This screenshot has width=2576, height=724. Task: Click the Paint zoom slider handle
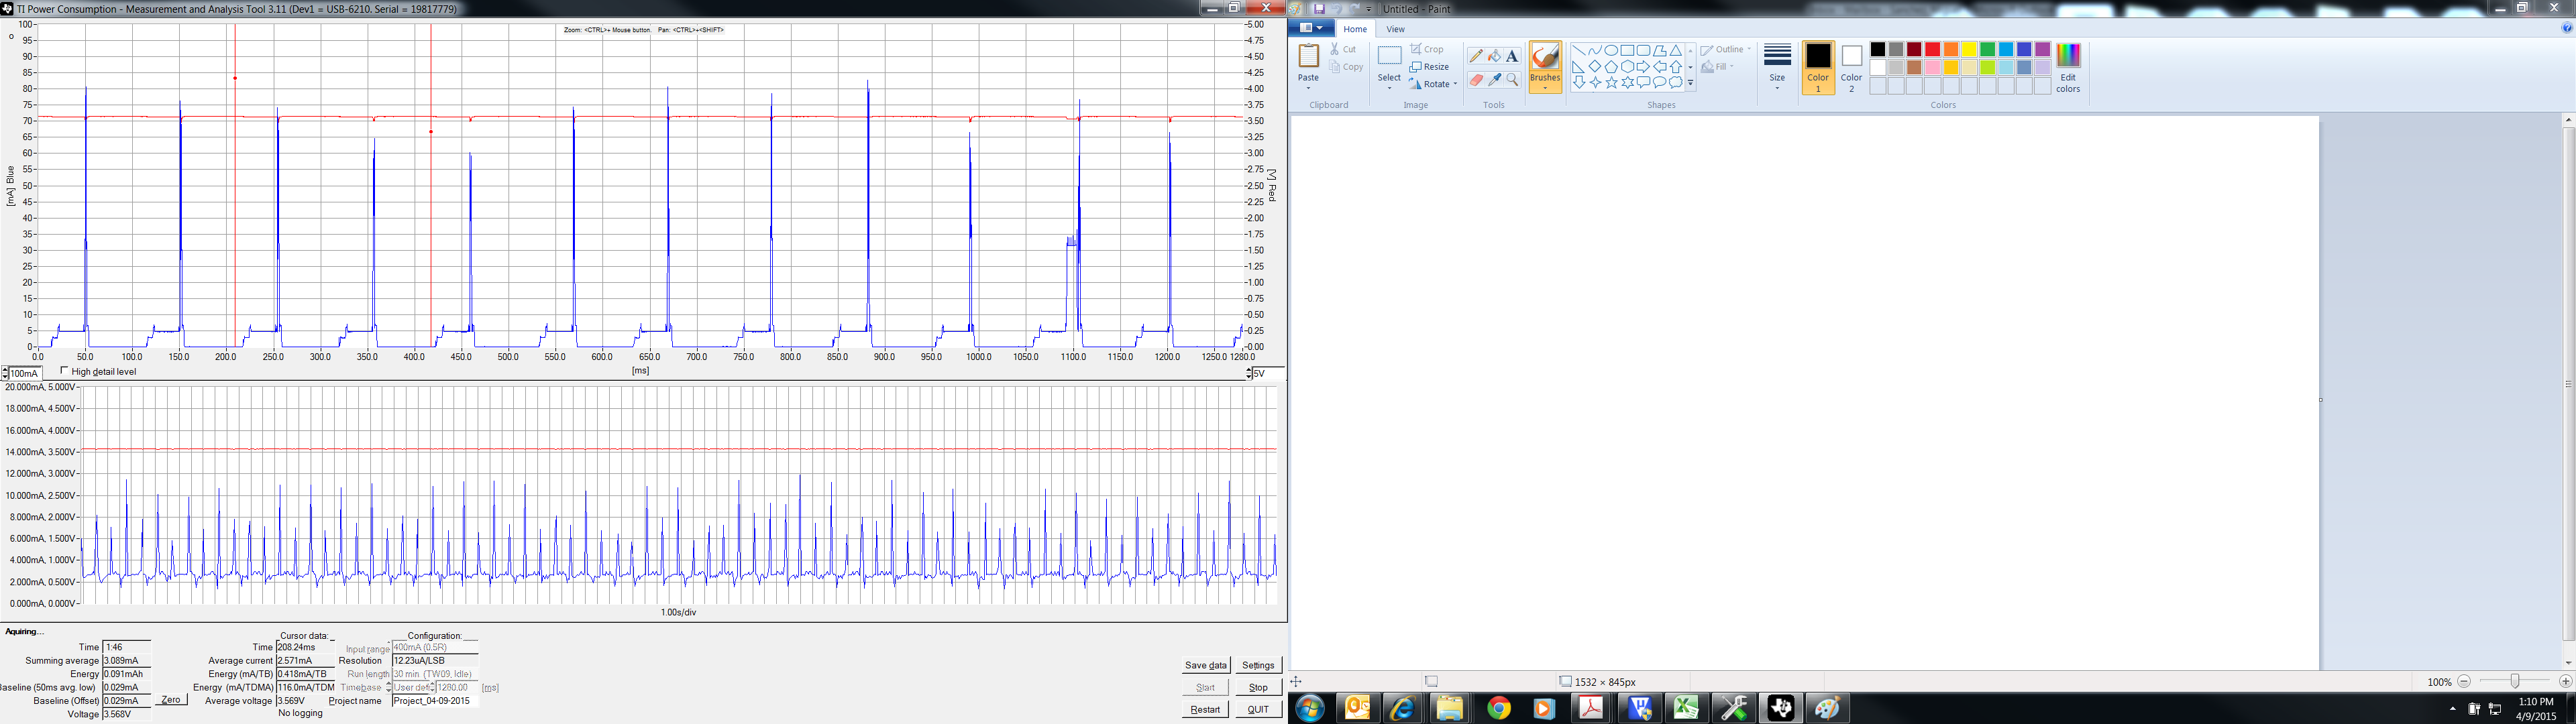pos(2514,681)
